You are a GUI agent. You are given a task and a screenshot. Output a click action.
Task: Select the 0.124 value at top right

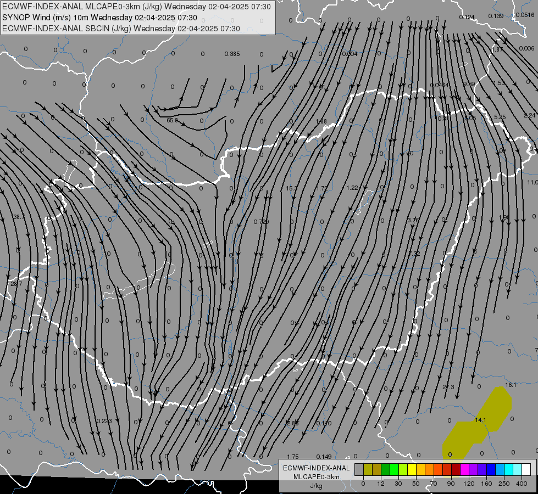tap(467, 17)
